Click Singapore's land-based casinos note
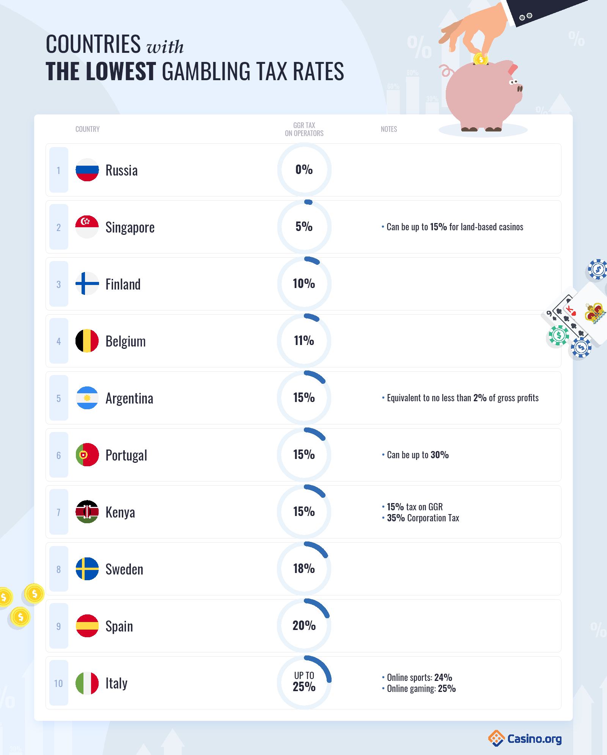 point(453,227)
